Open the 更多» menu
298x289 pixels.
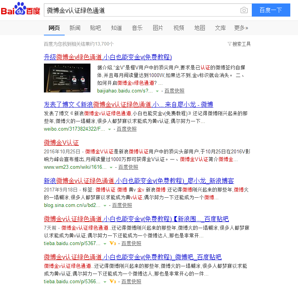[x=241, y=28]
